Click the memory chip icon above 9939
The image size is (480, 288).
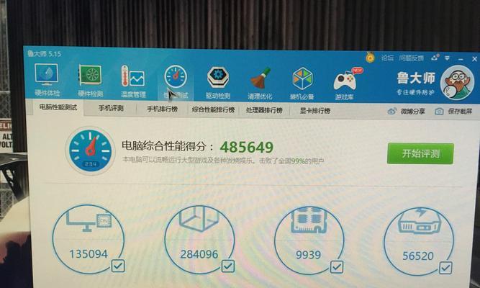pyautogui.click(x=309, y=220)
